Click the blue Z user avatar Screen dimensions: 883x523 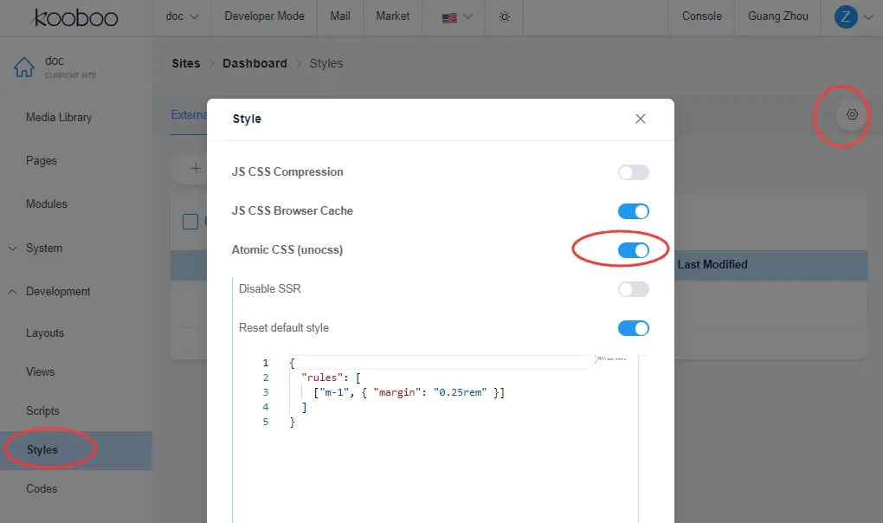845,16
